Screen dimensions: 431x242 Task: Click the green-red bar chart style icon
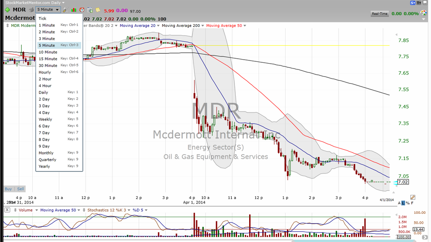(x=74, y=10)
